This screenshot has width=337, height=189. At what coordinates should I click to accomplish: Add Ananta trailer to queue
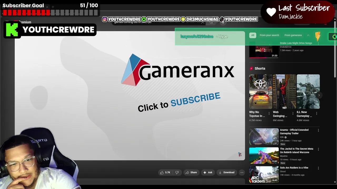click(x=275, y=138)
